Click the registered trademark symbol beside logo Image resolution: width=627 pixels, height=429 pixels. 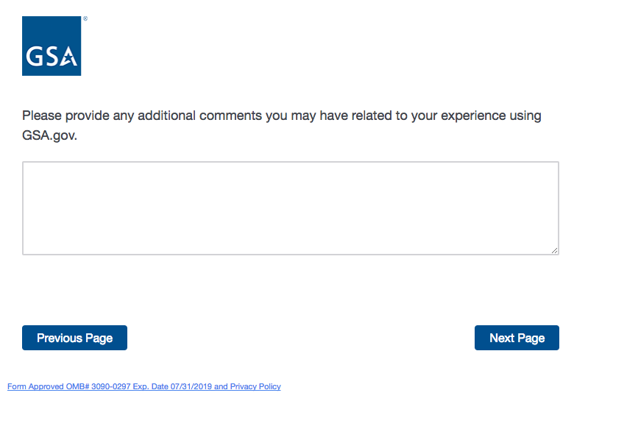click(85, 19)
